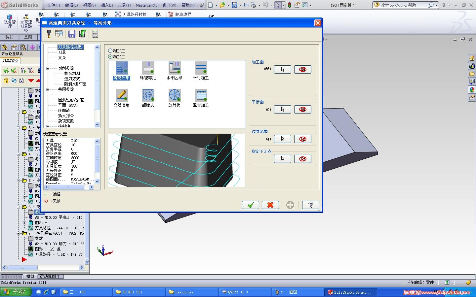Image resolution: width=476 pixels, height=297 pixels.
Task: Click the view parameters magnifier icon in dialog
Action: pos(59,34)
